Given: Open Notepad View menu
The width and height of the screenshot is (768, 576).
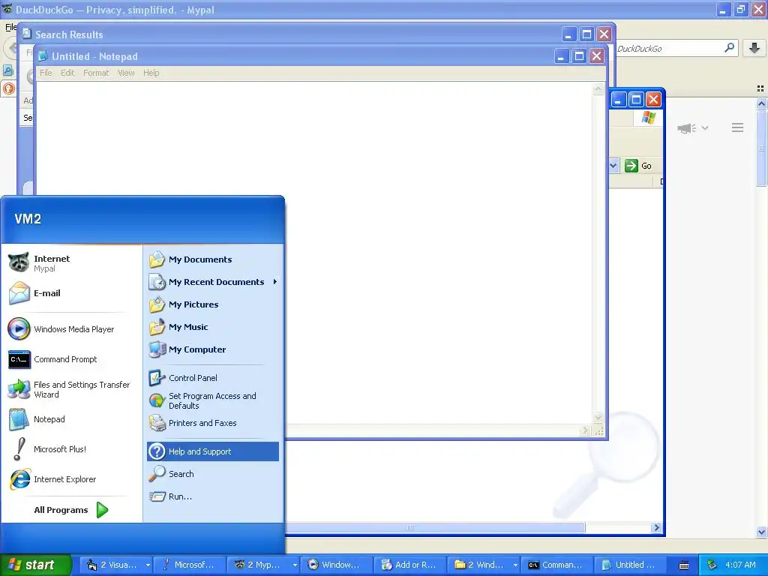Looking at the screenshot, I should pos(126,73).
